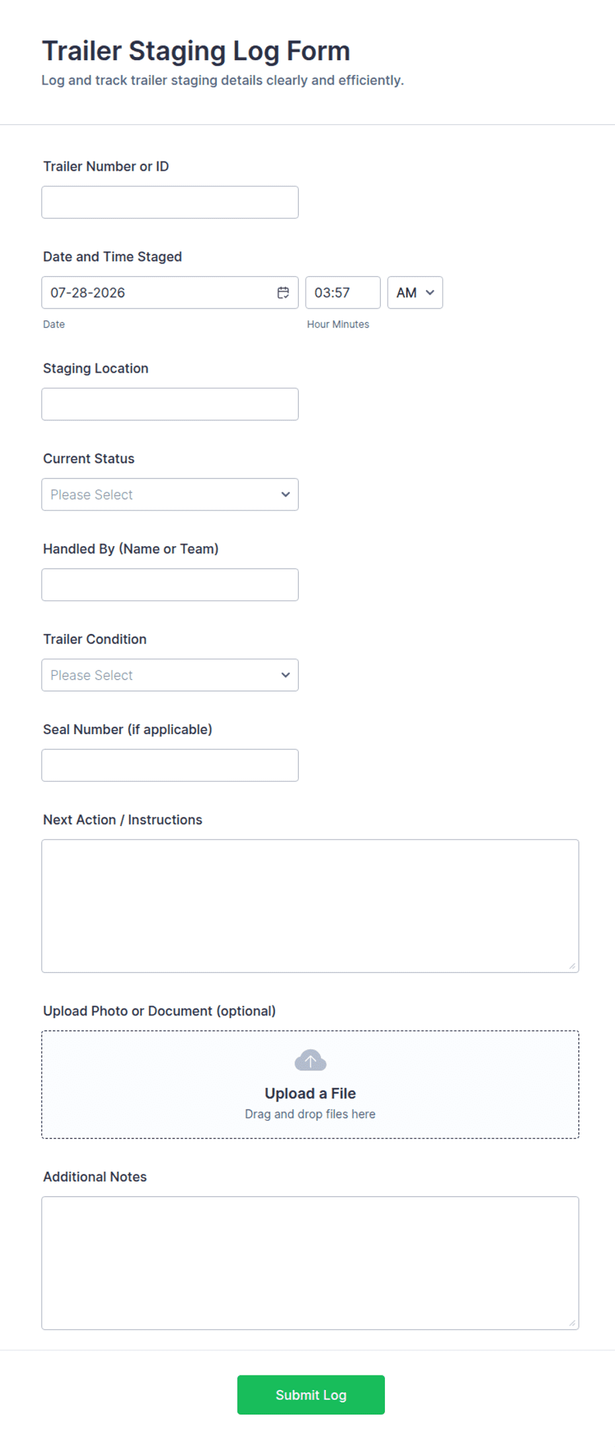Click the Current Status chevron arrow
The height and width of the screenshot is (1447, 615).
pyautogui.click(x=286, y=494)
